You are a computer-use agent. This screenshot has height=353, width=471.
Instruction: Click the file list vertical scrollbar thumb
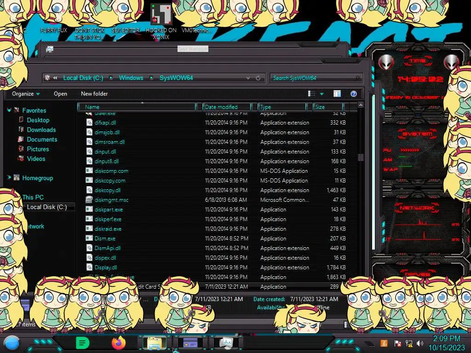click(361, 157)
